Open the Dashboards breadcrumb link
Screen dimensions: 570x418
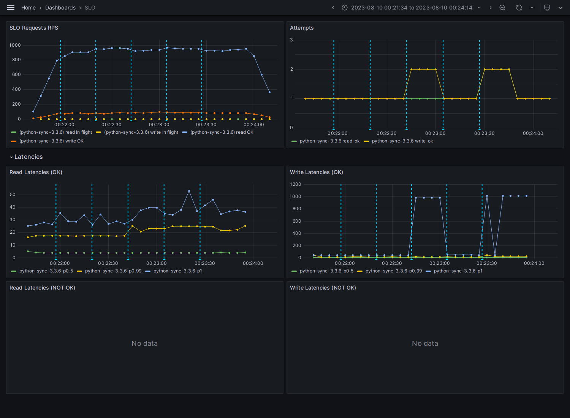point(60,8)
